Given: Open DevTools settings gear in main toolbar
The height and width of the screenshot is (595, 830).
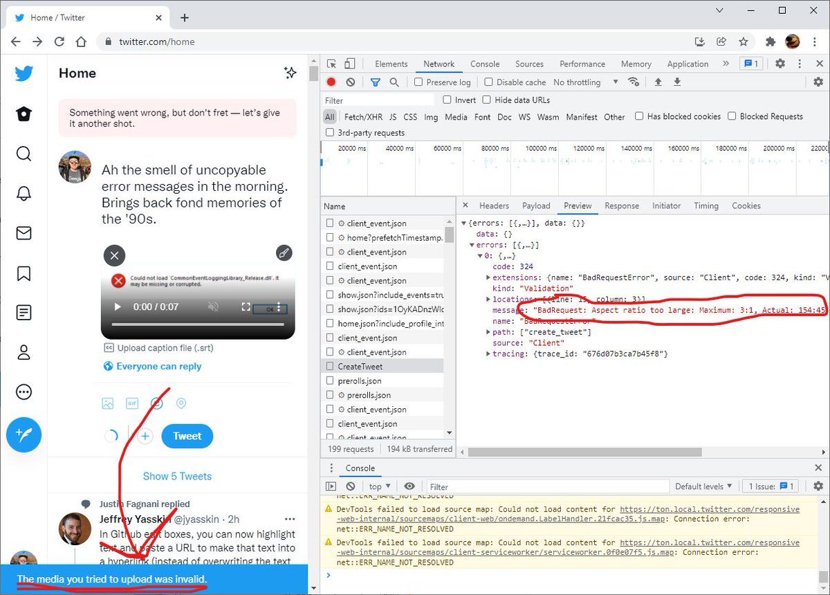Looking at the screenshot, I should pyautogui.click(x=780, y=64).
